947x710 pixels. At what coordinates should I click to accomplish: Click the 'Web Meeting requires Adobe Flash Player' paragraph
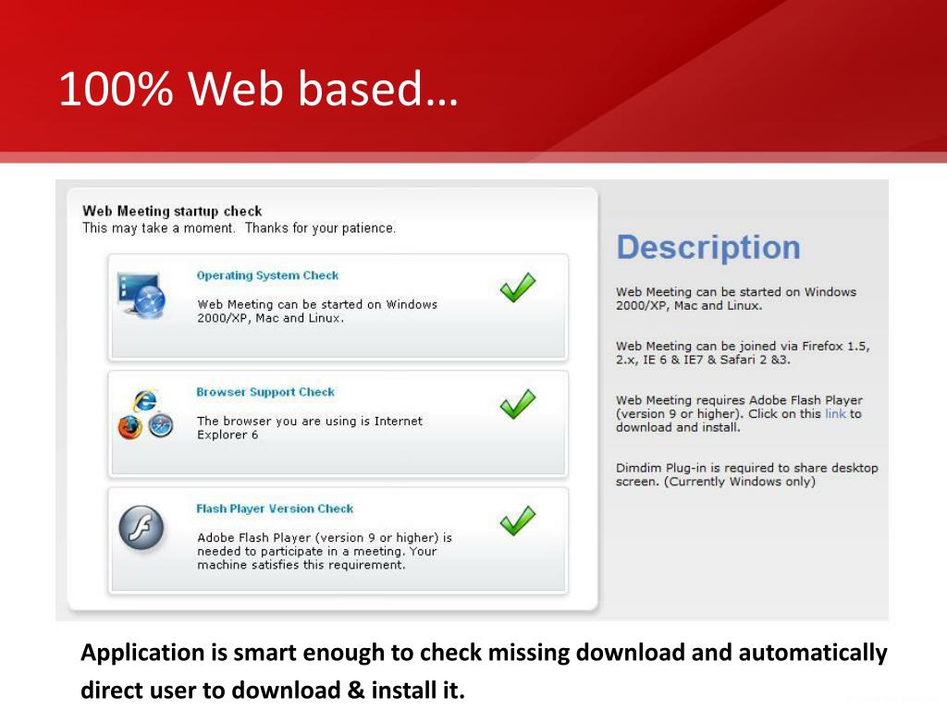(x=739, y=413)
